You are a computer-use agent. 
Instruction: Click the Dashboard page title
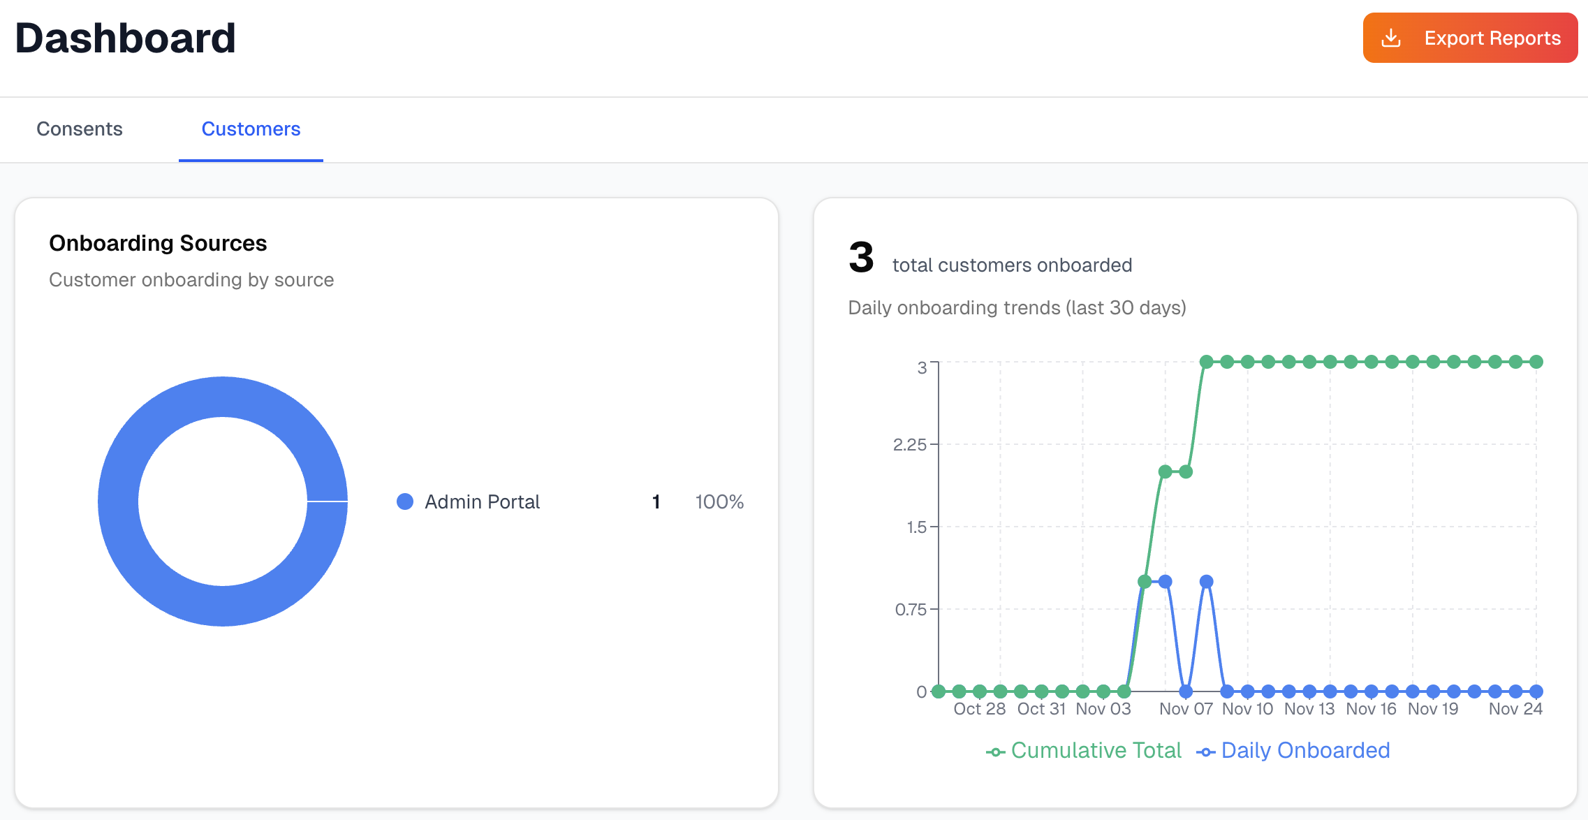[x=126, y=38]
